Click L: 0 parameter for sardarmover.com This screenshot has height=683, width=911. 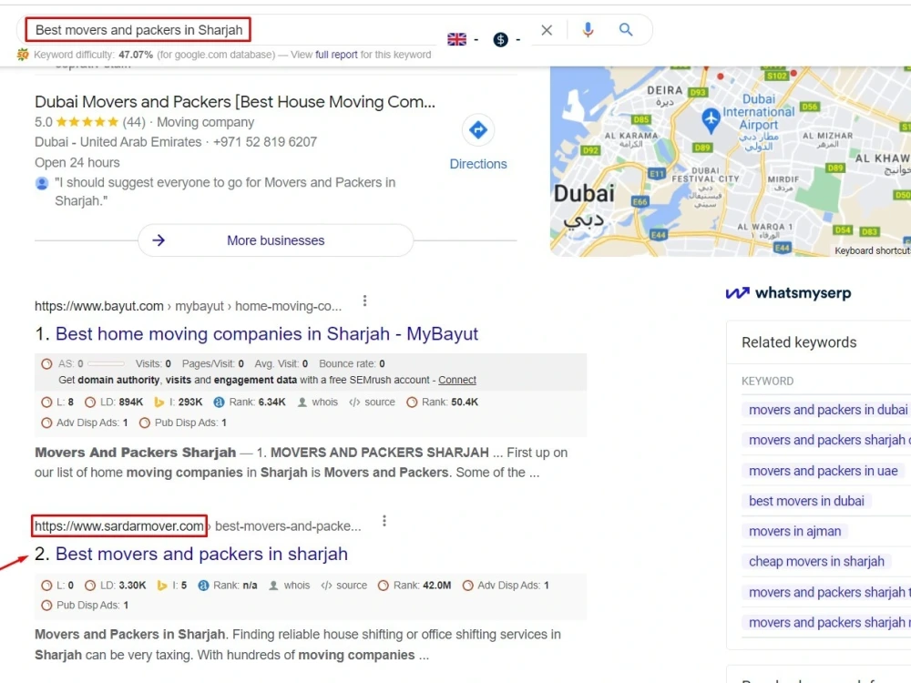(57, 586)
